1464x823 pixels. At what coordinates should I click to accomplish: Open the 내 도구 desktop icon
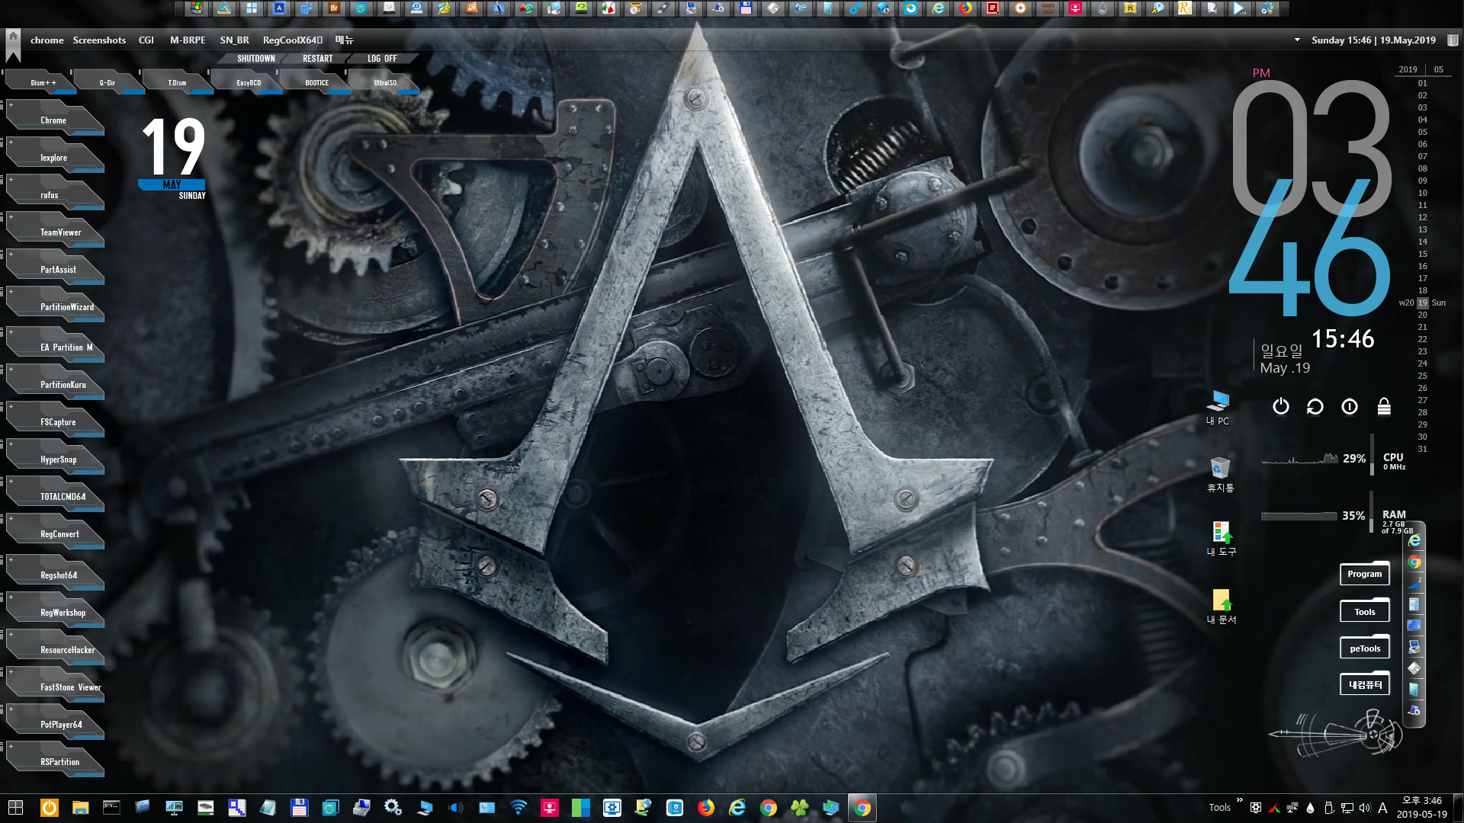(x=1221, y=539)
